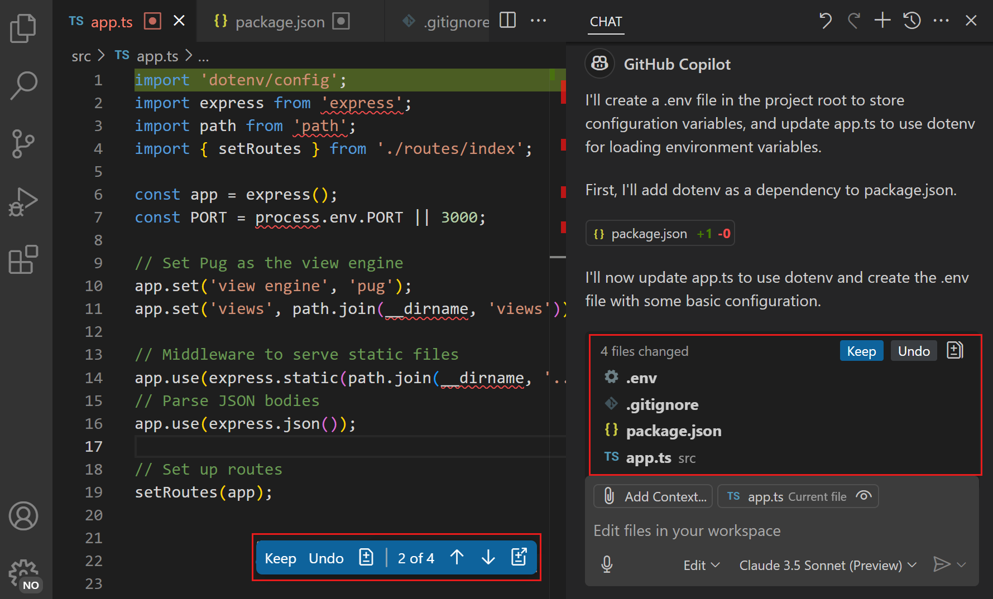Navigate to next change with the down arrow

pyautogui.click(x=488, y=557)
